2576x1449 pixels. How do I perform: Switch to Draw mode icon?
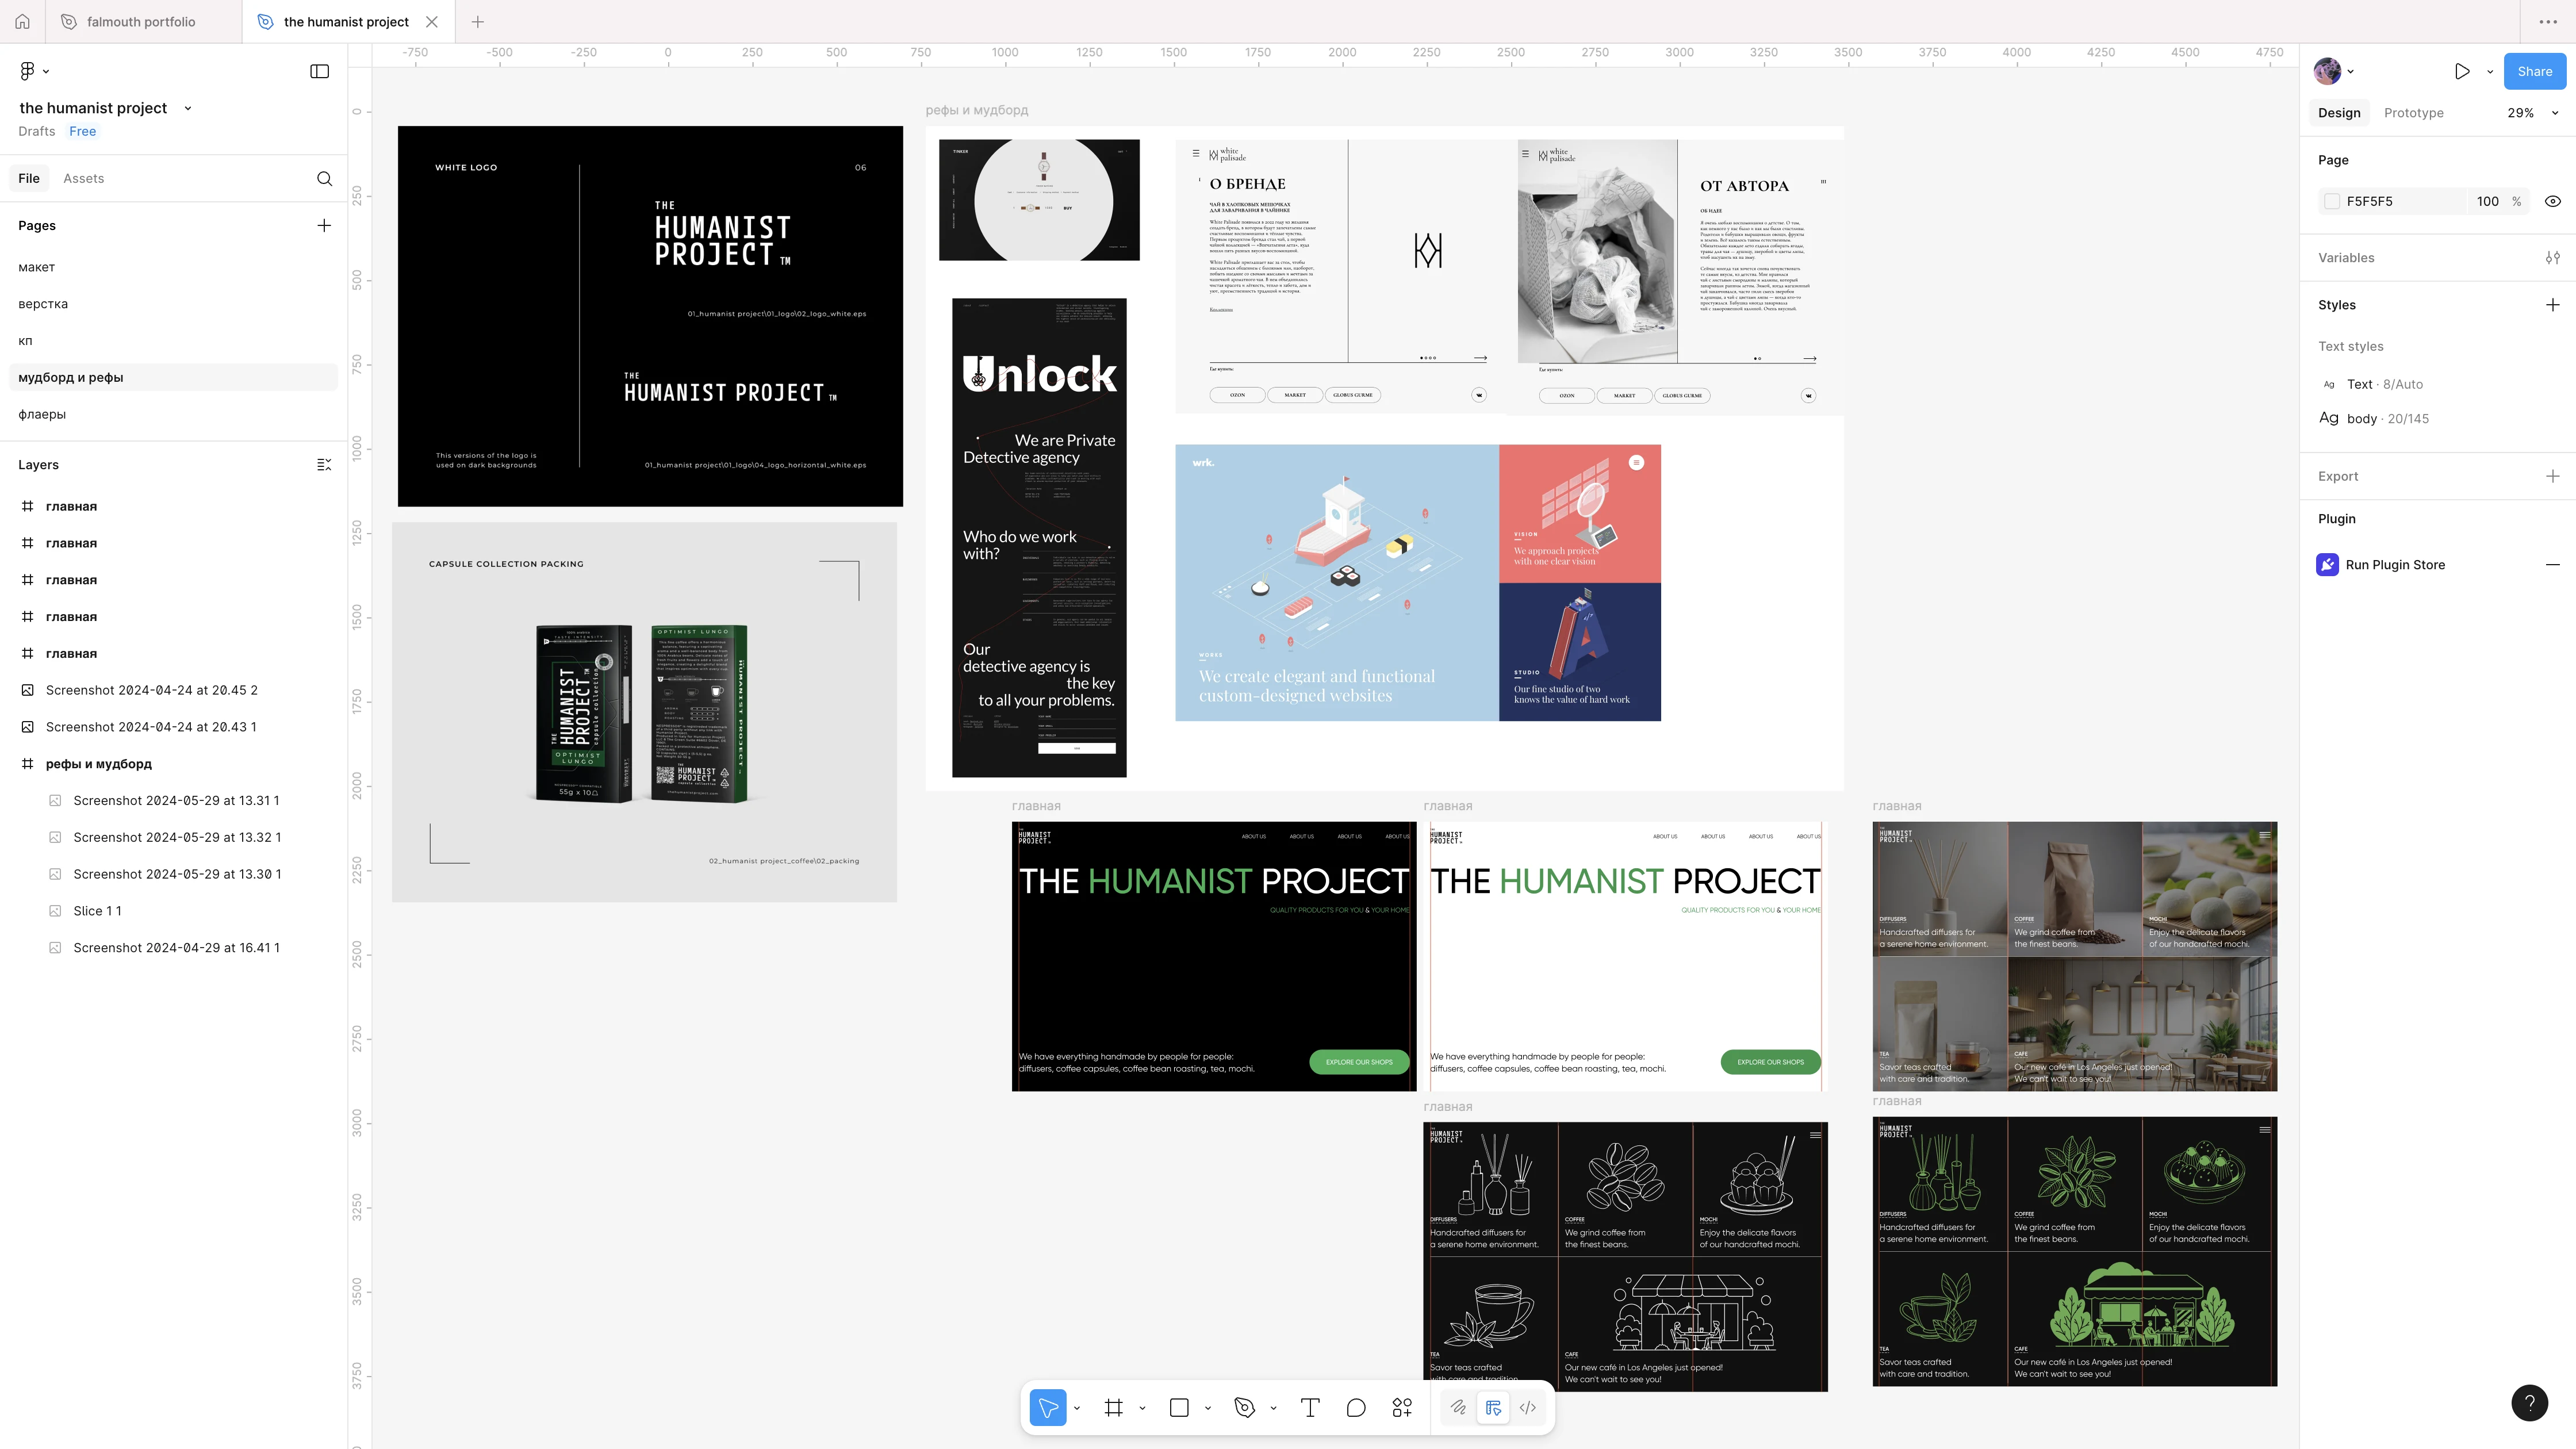pyautogui.click(x=1458, y=1407)
